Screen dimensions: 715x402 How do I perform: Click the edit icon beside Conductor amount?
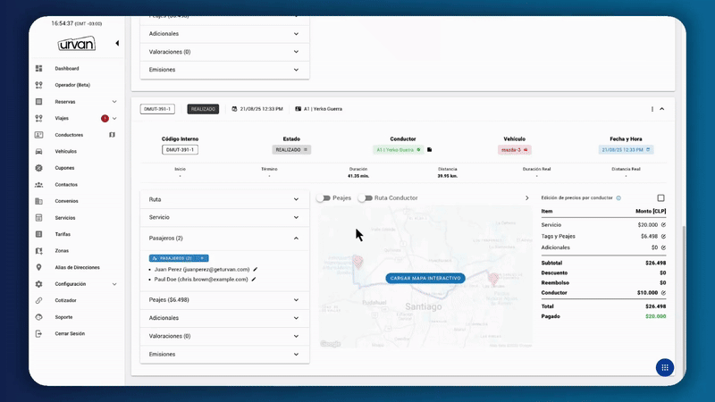pyautogui.click(x=663, y=292)
